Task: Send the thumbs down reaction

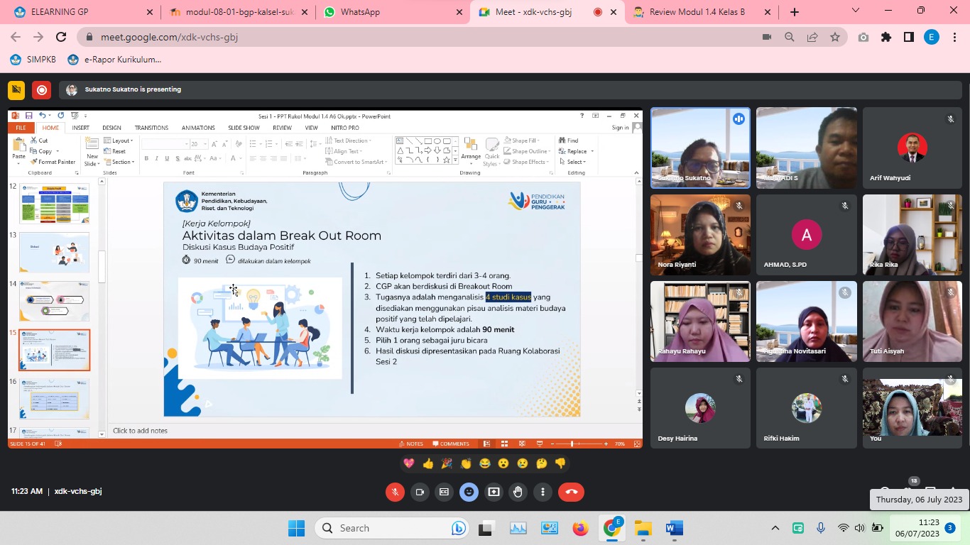Action: pos(560,463)
